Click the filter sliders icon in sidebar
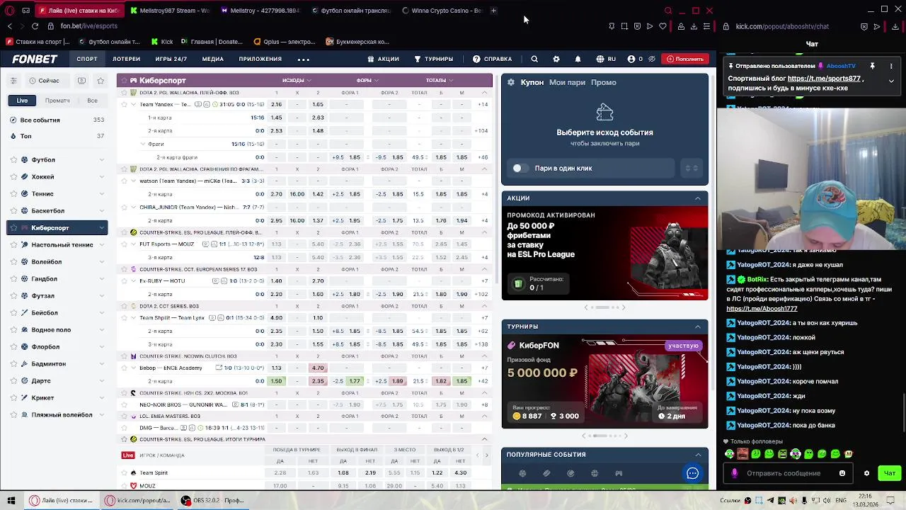The height and width of the screenshot is (510, 906). coord(13,81)
